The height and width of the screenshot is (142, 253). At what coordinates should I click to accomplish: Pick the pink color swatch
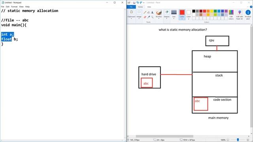point(205,15)
